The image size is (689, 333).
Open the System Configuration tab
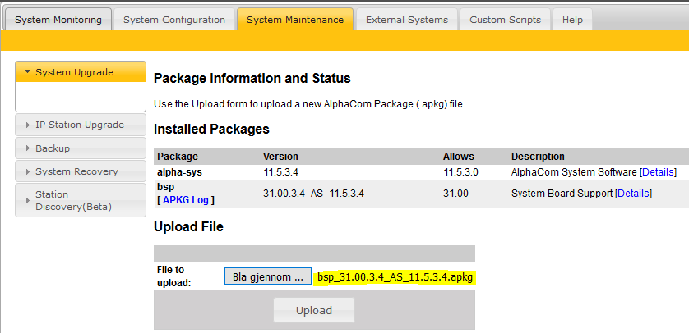[x=173, y=20]
